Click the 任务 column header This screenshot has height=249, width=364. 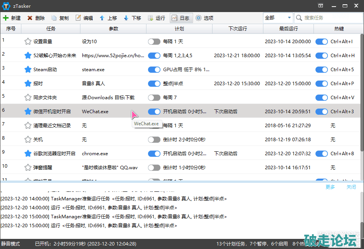tap(51, 29)
